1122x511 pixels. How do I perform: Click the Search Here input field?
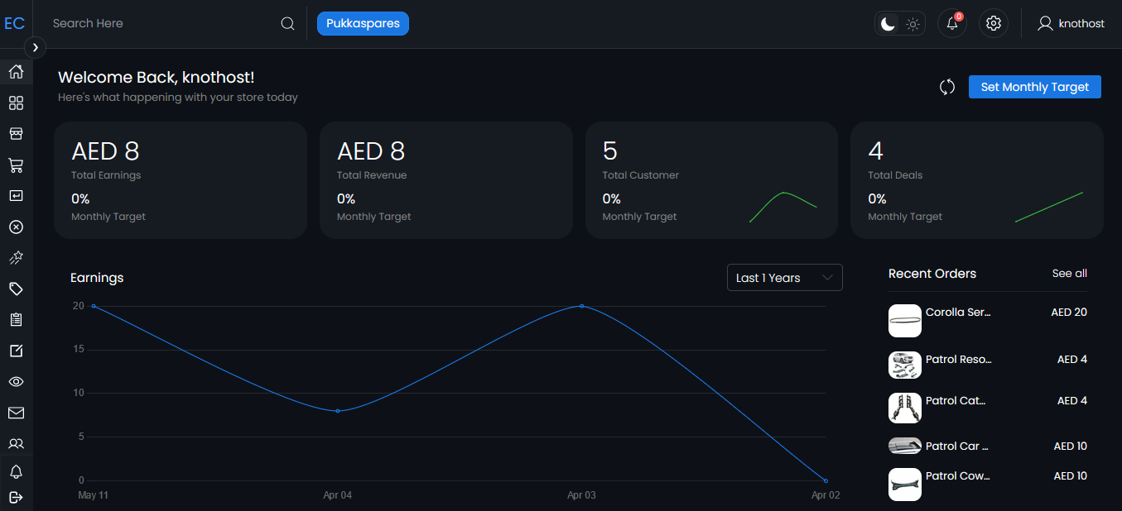161,23
